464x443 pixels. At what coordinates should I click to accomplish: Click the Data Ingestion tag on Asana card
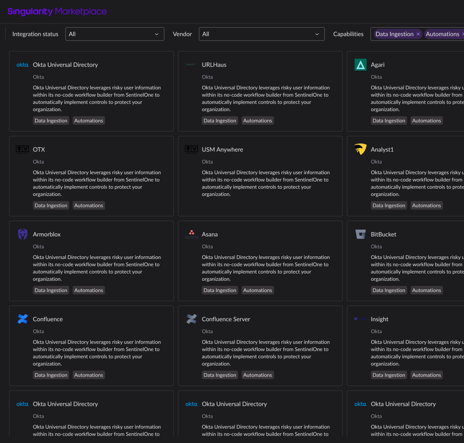[x=220, y=290]
